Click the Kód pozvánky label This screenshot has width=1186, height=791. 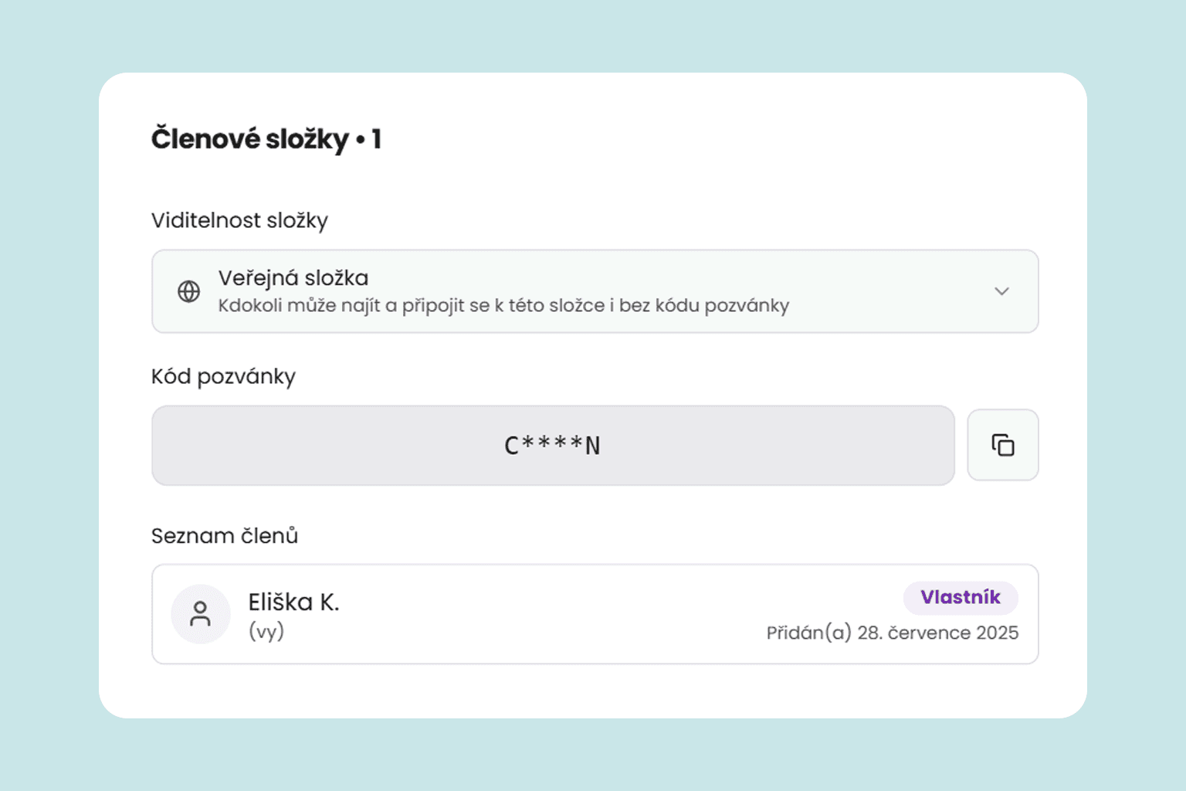point(223,376)
